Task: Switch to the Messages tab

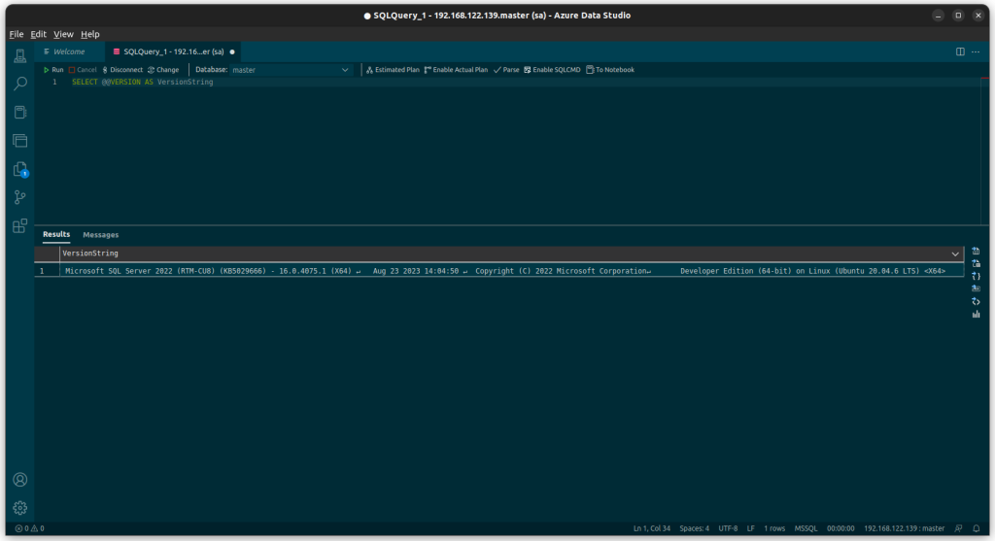Action: [100, 235]
